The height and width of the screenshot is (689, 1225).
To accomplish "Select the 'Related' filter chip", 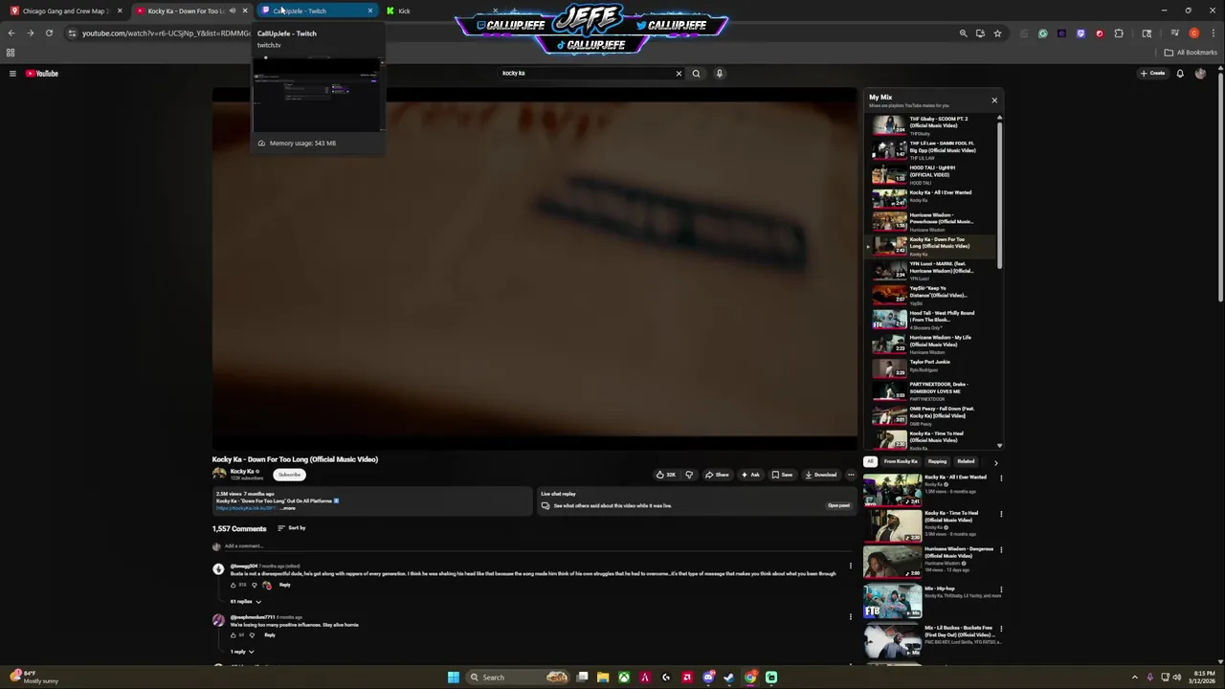I will [966, 462].
